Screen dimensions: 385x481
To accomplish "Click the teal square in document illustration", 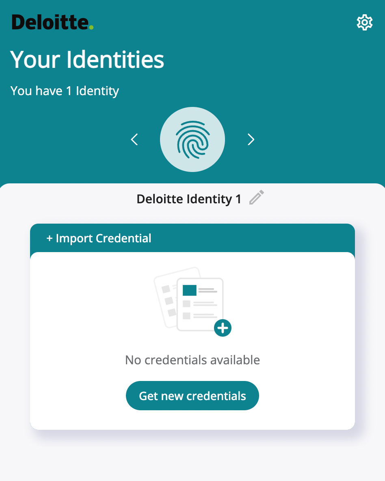I will tap(190, 290).
